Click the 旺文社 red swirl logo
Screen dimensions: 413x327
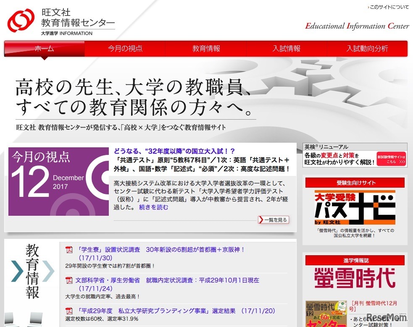(21, 20)
